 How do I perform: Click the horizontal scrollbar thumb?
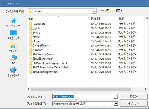coord(80,89)
